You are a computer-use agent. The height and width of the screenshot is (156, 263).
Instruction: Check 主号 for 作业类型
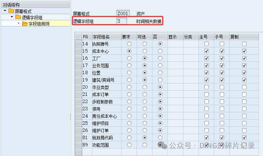pos(206,87)
